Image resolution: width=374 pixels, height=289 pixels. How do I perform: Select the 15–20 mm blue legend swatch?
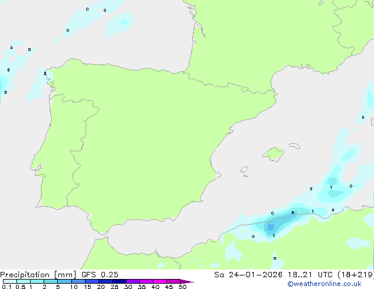92,281
